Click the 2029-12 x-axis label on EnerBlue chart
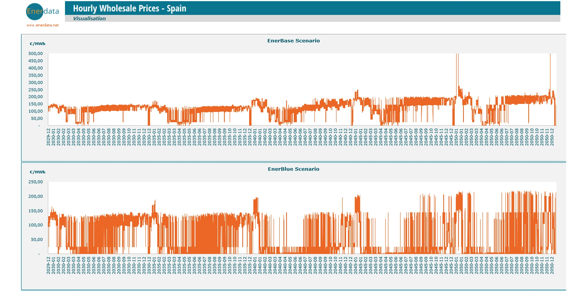 (48, 265)
